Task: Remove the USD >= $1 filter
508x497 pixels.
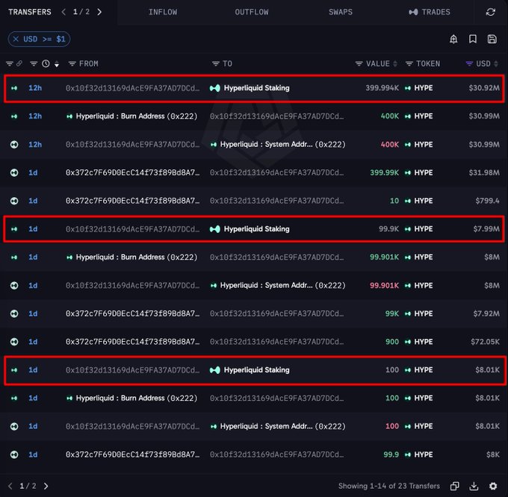Action: pyautogui.click(x=16, y=39)
